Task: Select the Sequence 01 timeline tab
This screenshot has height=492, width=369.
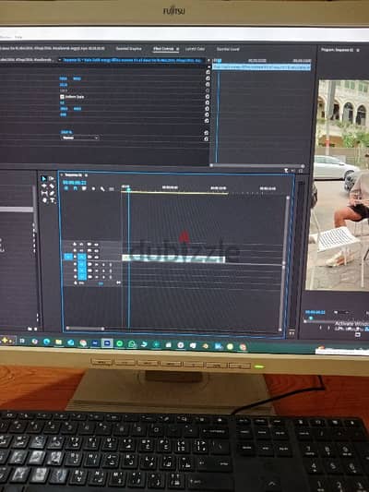Action: click(74, 174)
